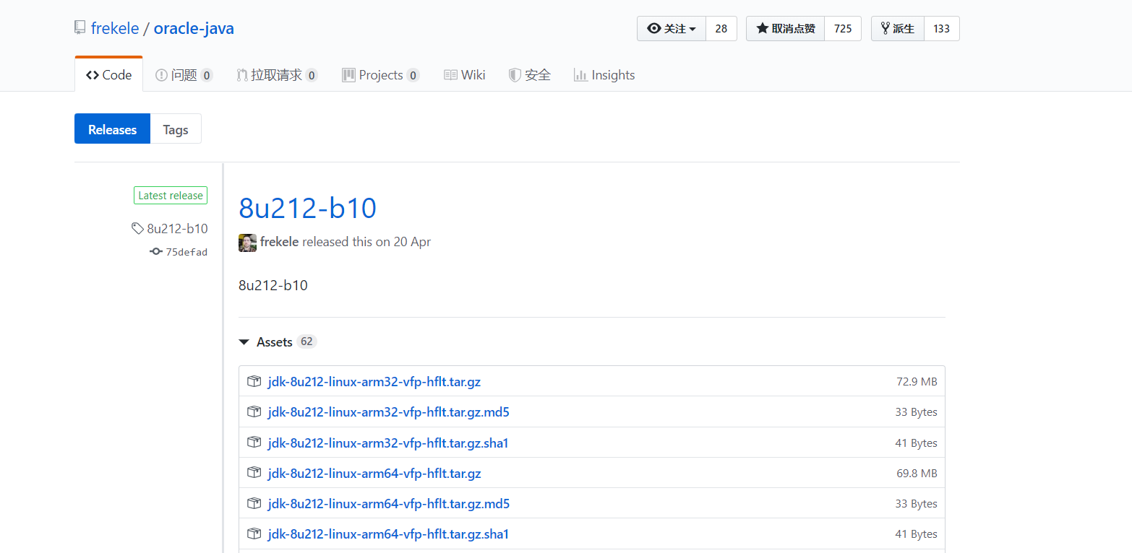Click the shield icon on the 安全 tab
This screenshot has width=1132, height=553.
(515, 74)
